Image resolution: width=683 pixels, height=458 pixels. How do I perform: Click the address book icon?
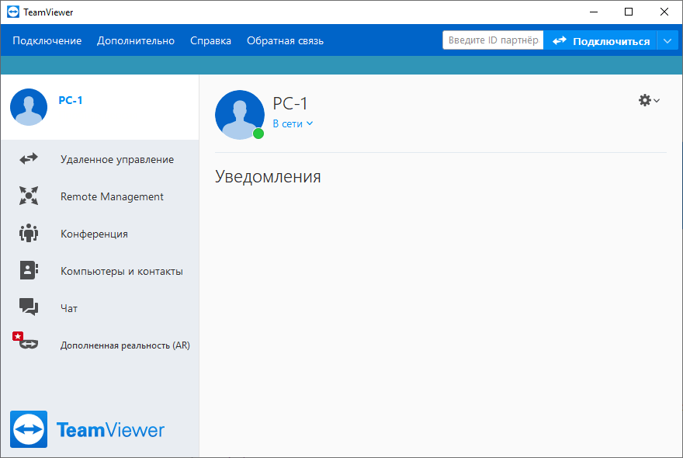(29, 270)
